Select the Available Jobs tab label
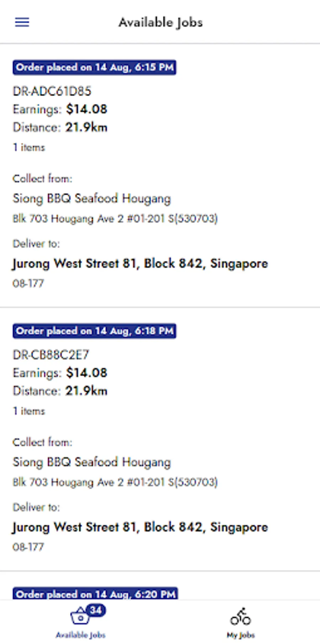Viewport: 320px width, 643px height. pos(81,635)
